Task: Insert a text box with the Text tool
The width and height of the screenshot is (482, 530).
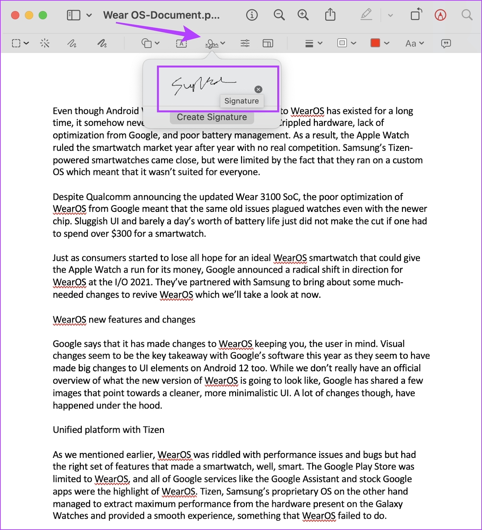Action: click(181, 43)
